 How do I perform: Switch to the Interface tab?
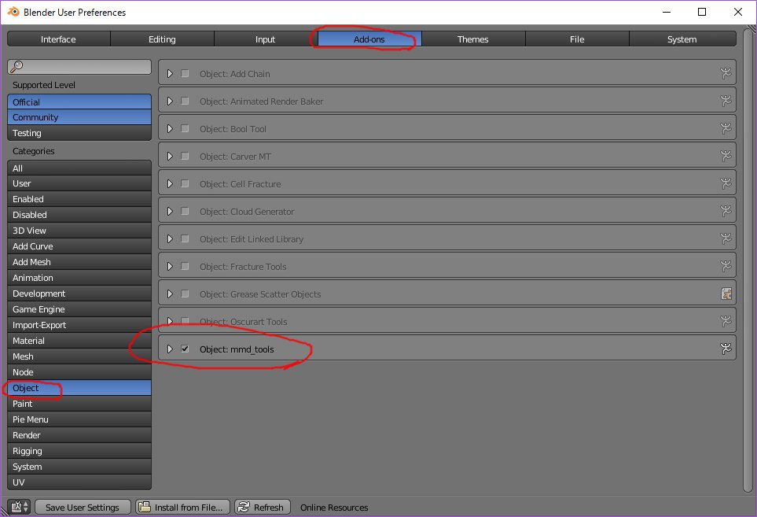click(58, 39)
